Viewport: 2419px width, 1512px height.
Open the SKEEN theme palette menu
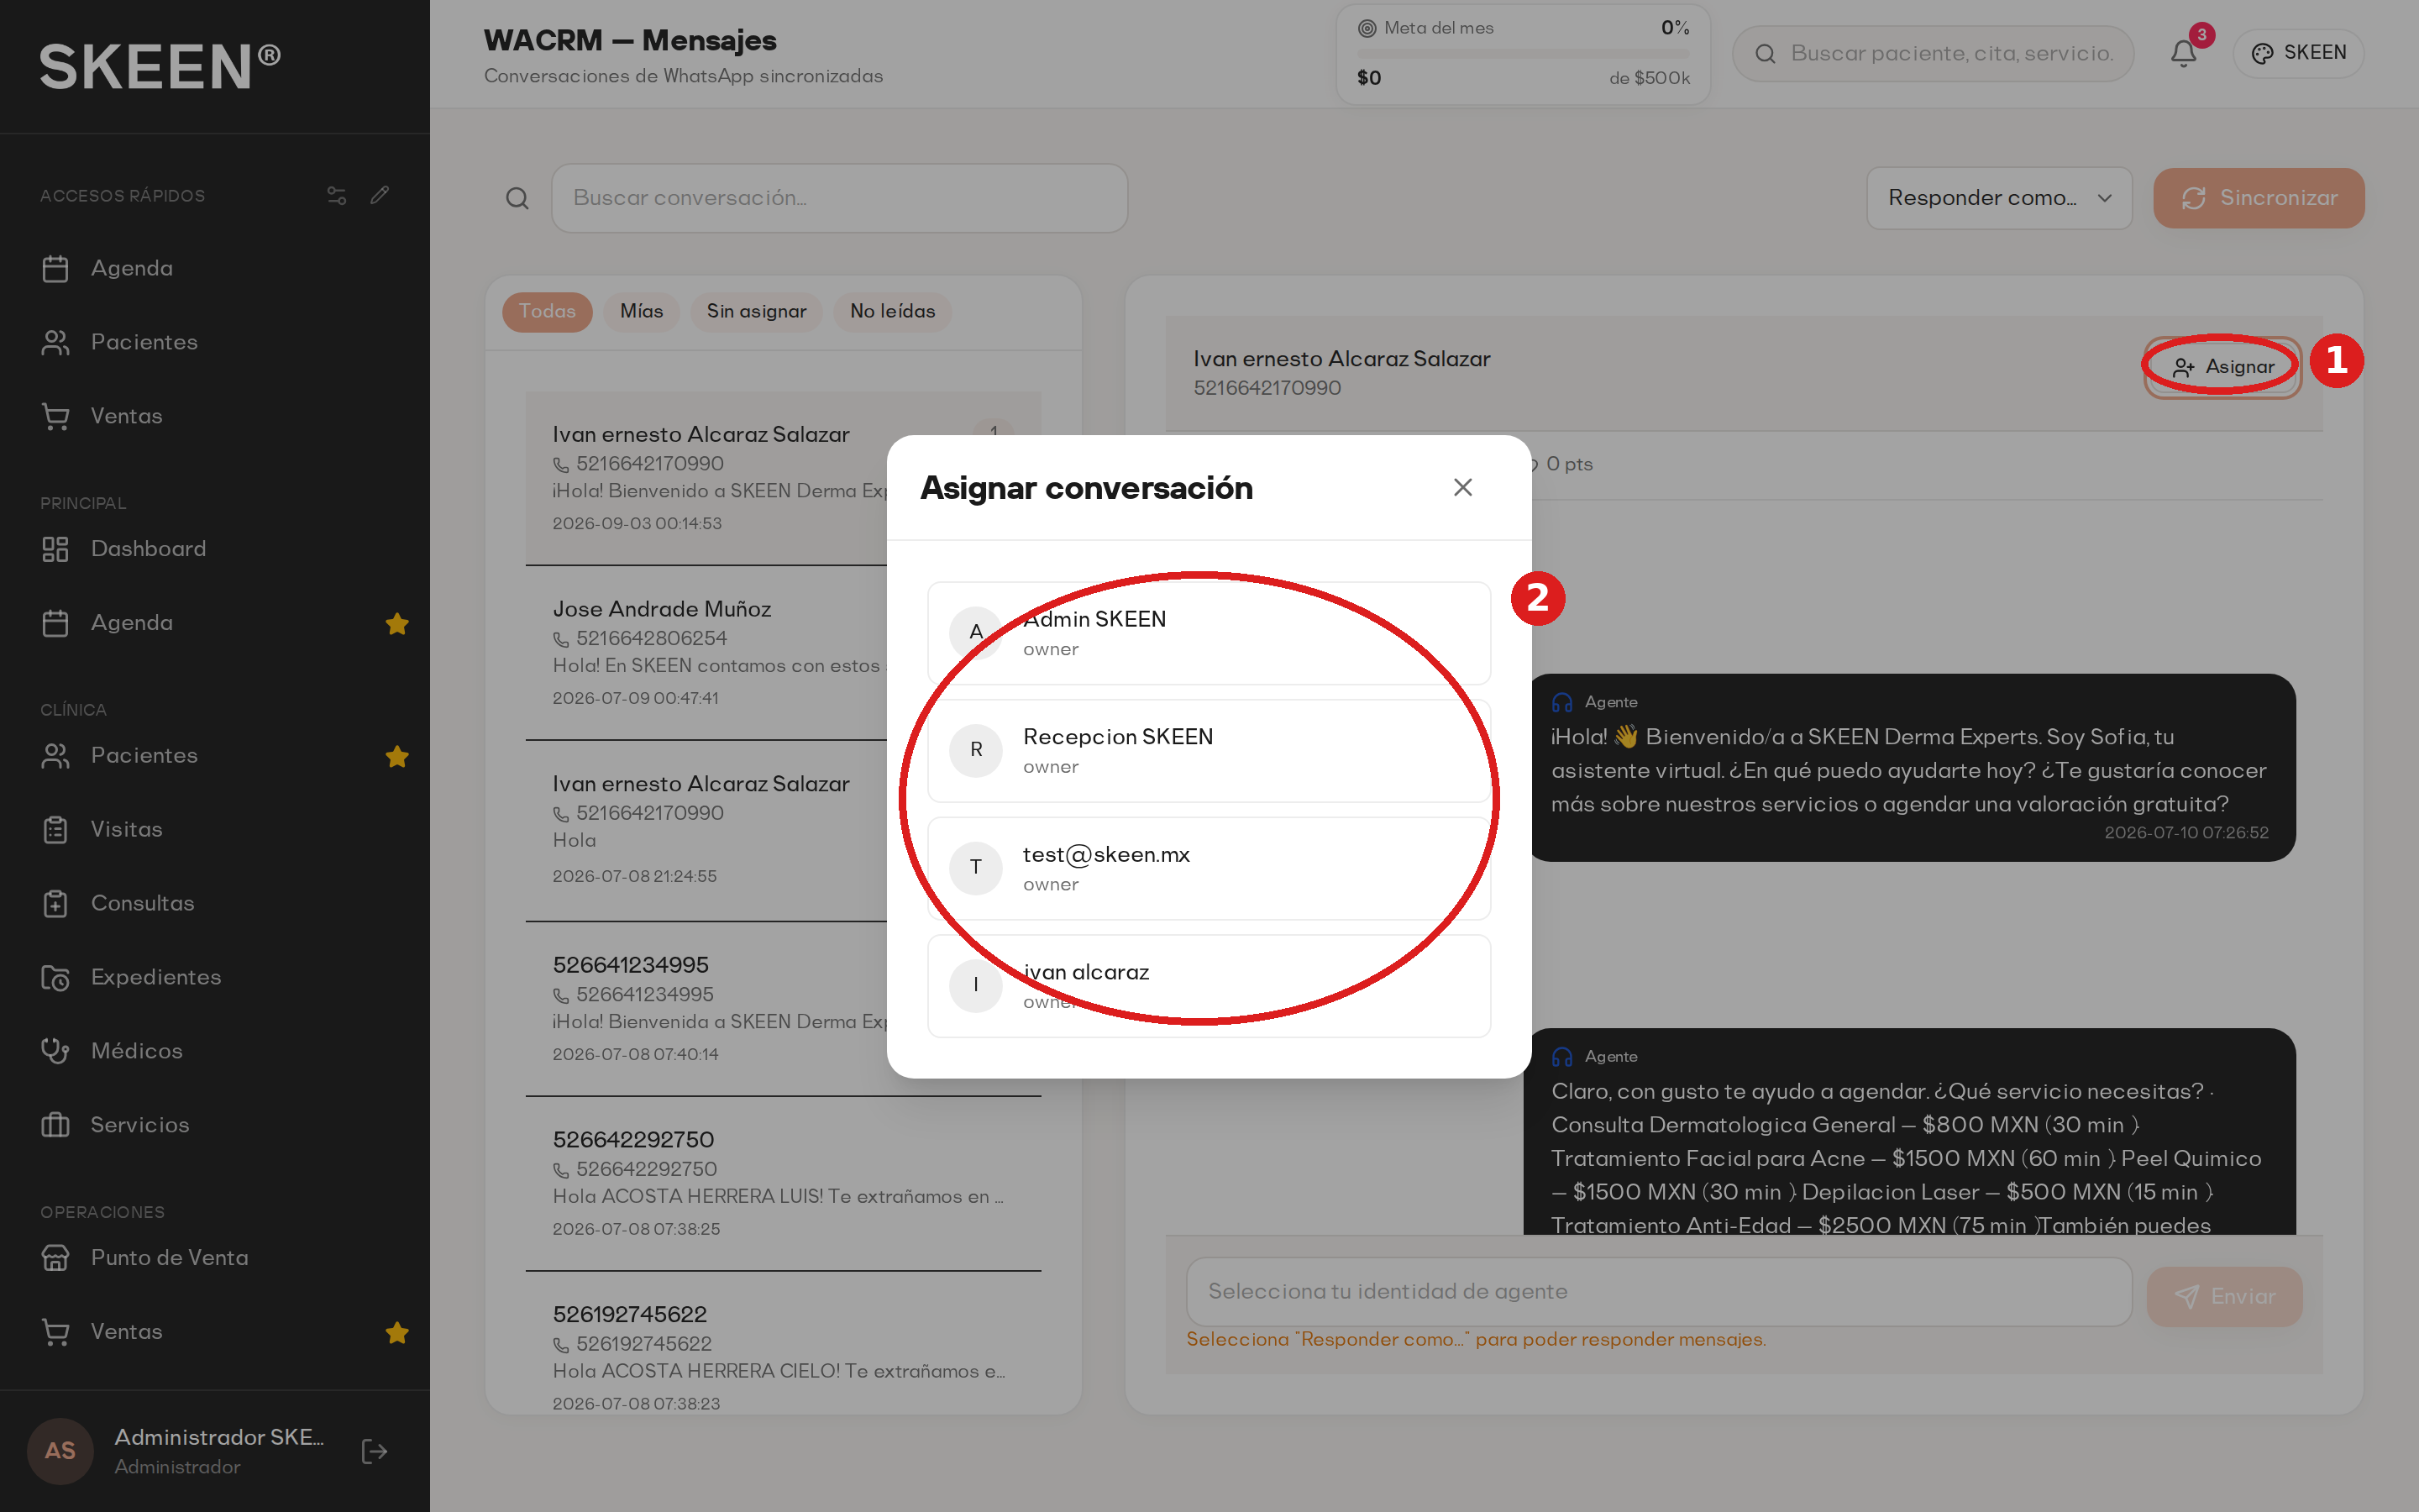pyautogui.click(x=2298, y=53)
